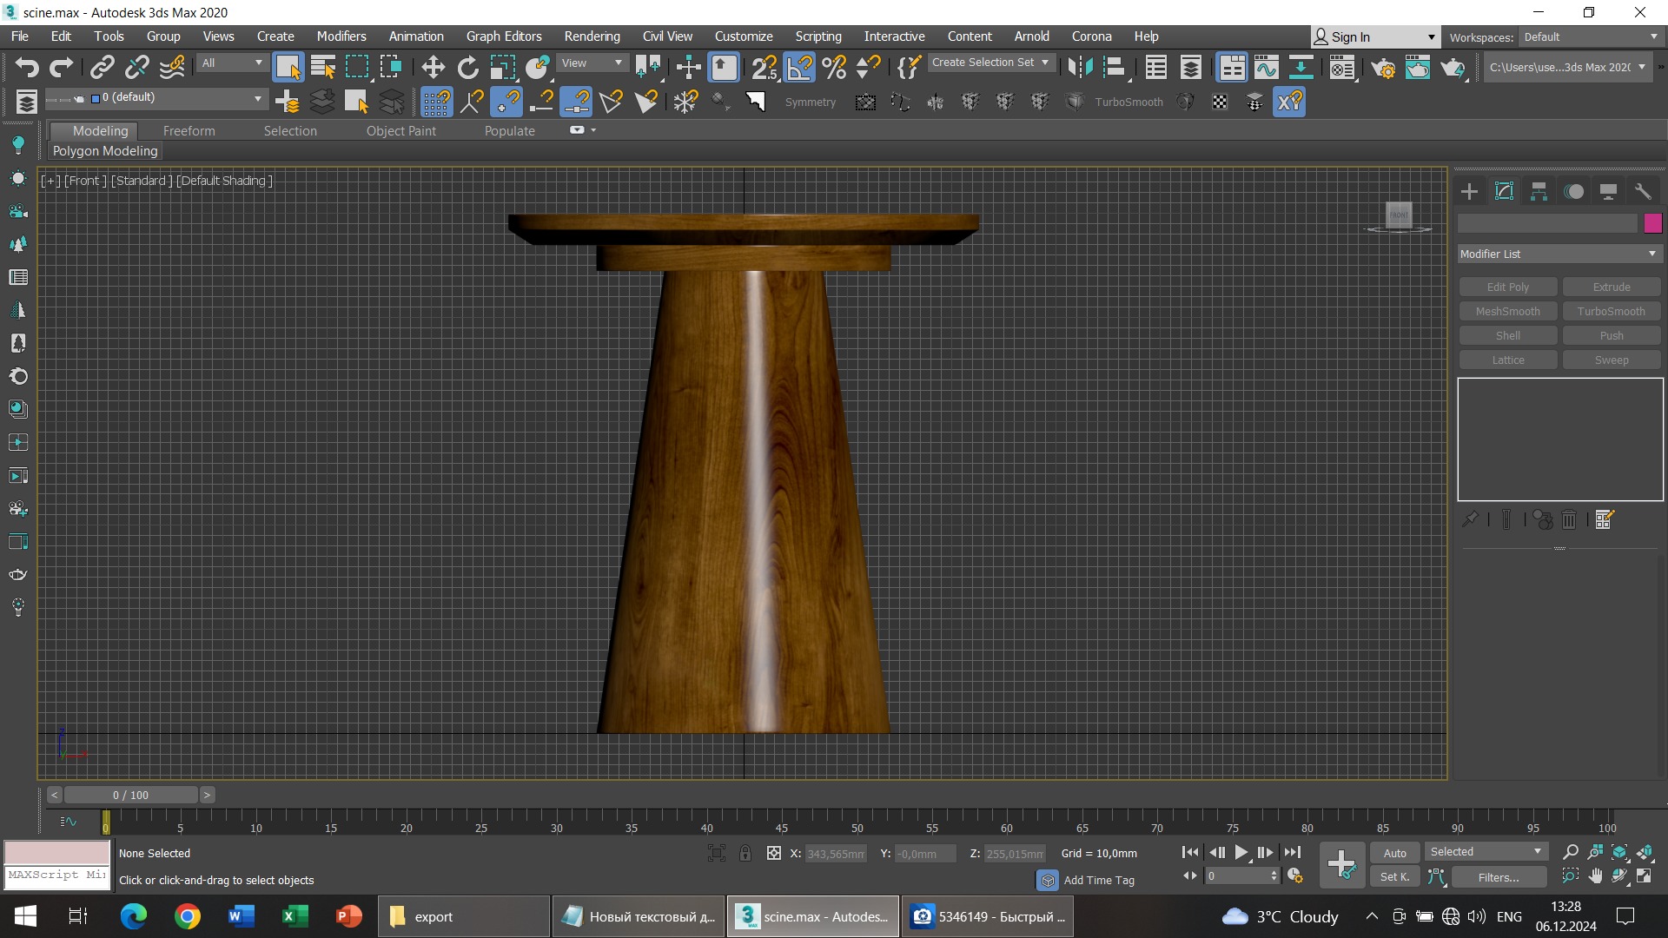Open the Rendering menu
Screen dimensions: 1668x938
coord(592,36)
